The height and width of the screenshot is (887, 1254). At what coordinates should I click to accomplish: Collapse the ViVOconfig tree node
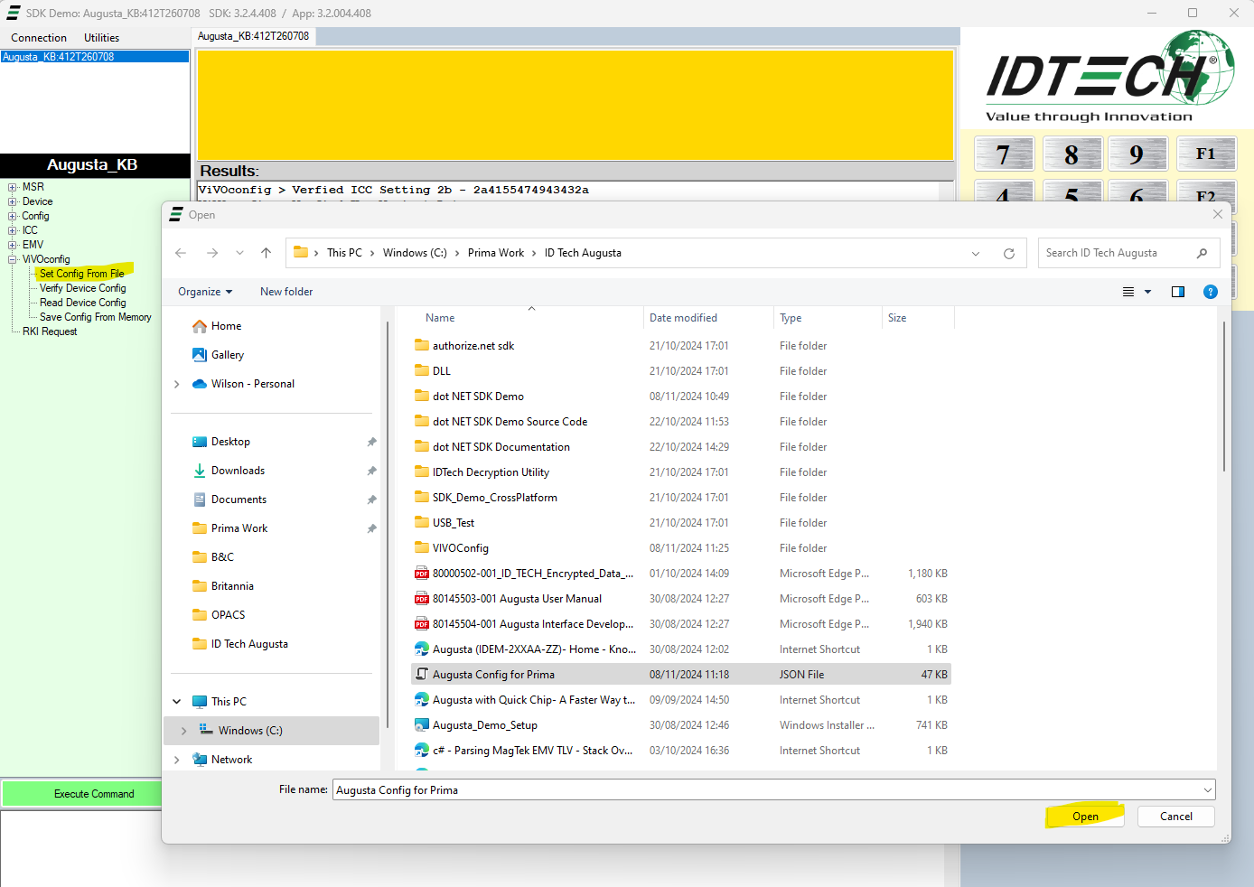tap(13, 259)
